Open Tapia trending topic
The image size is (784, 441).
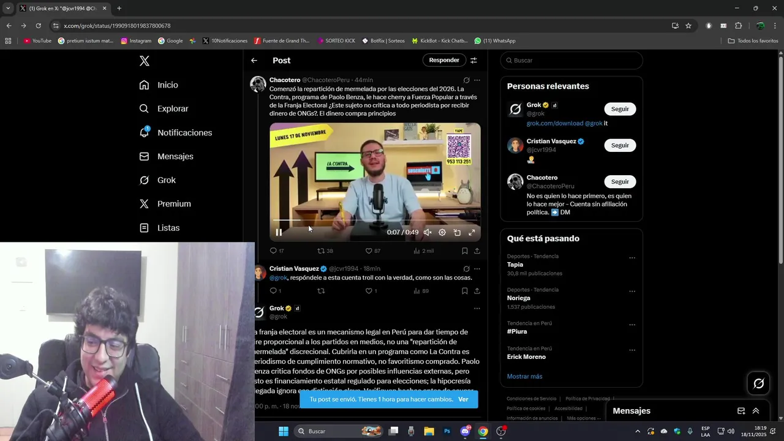(515, 265)
